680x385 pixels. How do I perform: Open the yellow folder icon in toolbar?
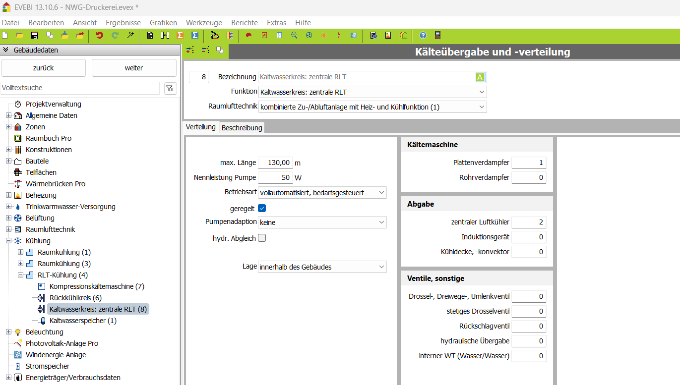click(x=19, y=35)
